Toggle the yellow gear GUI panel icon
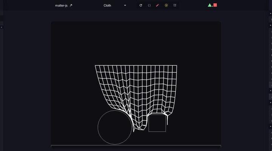 coord(166,5)
